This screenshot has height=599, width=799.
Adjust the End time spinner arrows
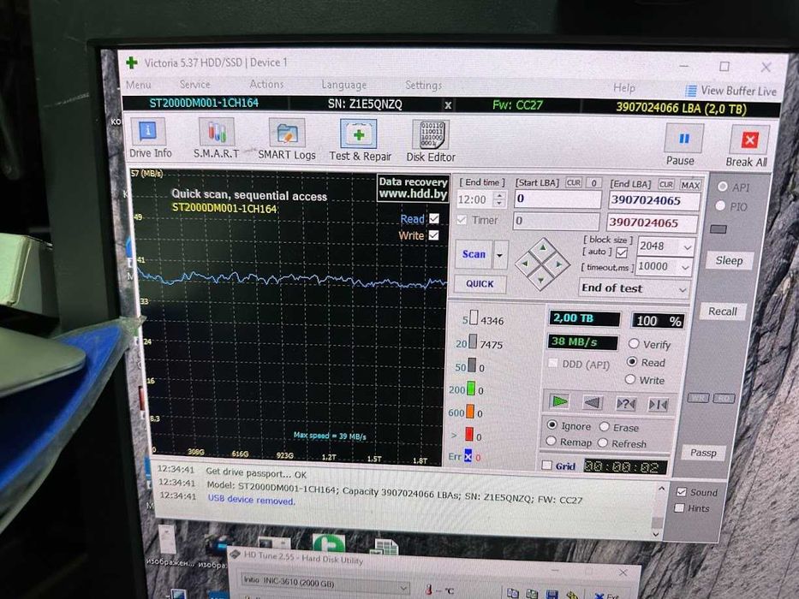(500, 199)
